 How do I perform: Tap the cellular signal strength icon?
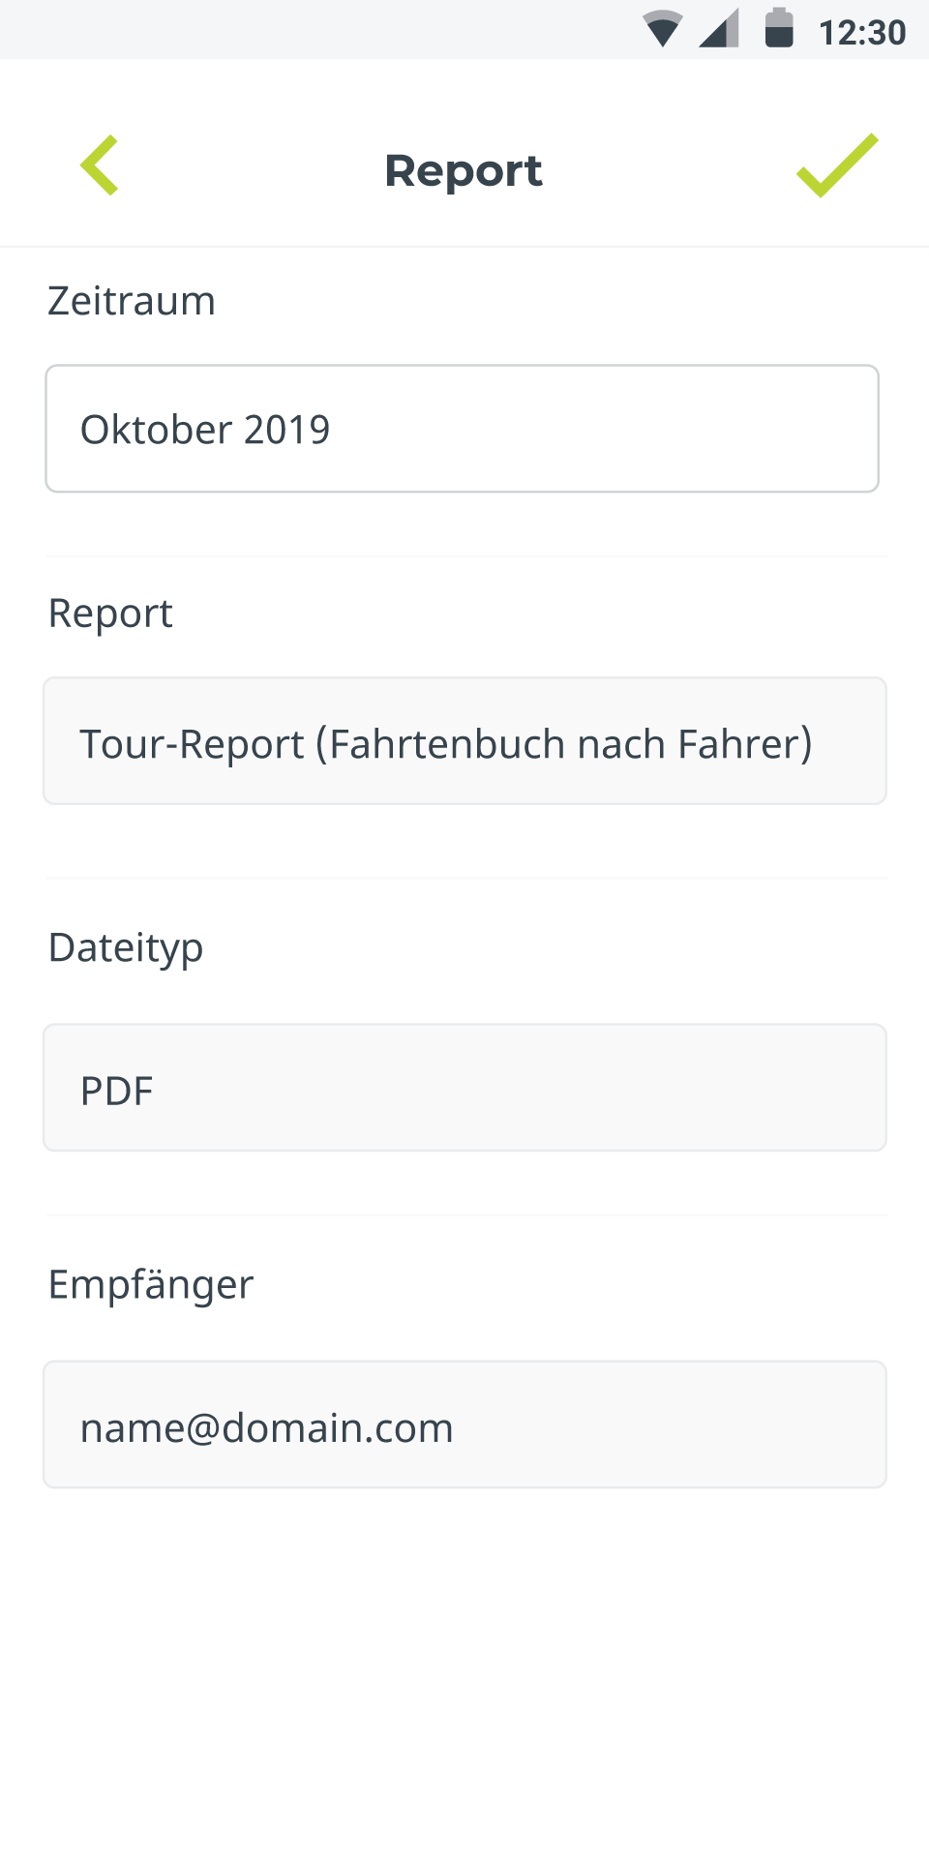tap(719, 28)
